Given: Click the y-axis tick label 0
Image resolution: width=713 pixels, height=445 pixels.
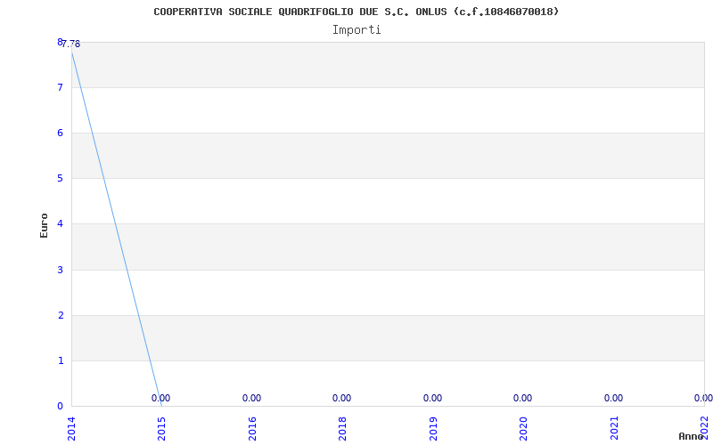Looking at the screenshot, I should click(60, 407).
